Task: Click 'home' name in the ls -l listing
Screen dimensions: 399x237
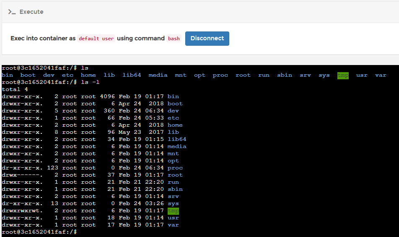Action: click(175, 125)
